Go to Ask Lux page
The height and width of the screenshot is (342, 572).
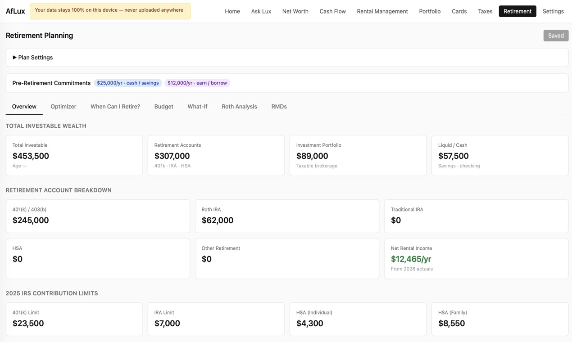[x=261, y=11]
